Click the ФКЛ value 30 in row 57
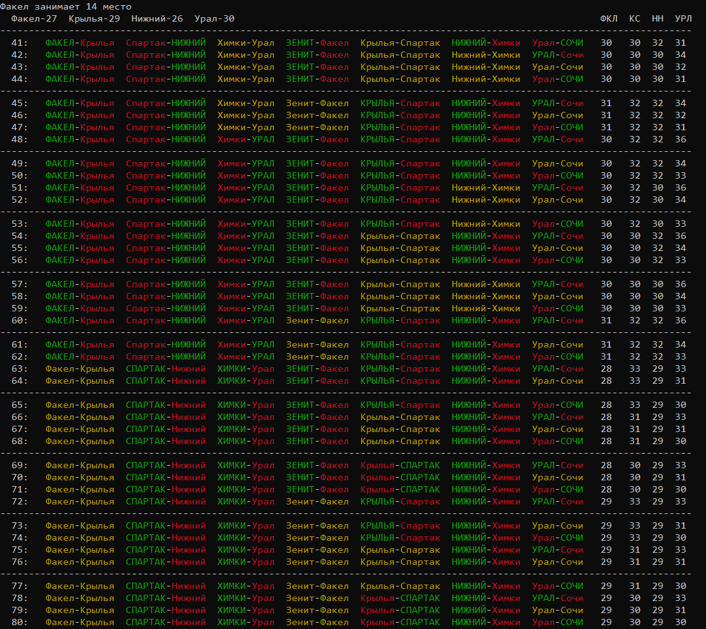This screenshot has width=706, height=629. pos(606,284)
